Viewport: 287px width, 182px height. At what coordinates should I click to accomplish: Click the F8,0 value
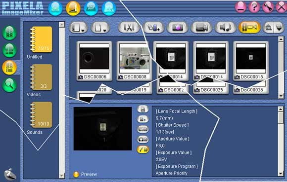click(160, 146)
